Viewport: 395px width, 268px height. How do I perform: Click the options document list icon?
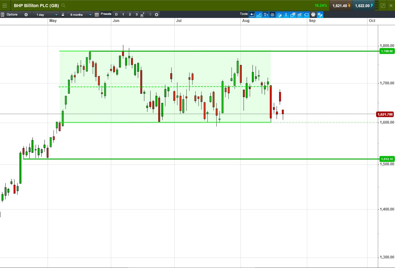[2, 15]
